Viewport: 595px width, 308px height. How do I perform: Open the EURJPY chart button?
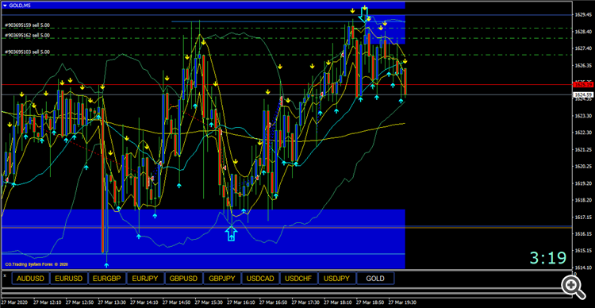pyautogui.click(x=145, y=279)
